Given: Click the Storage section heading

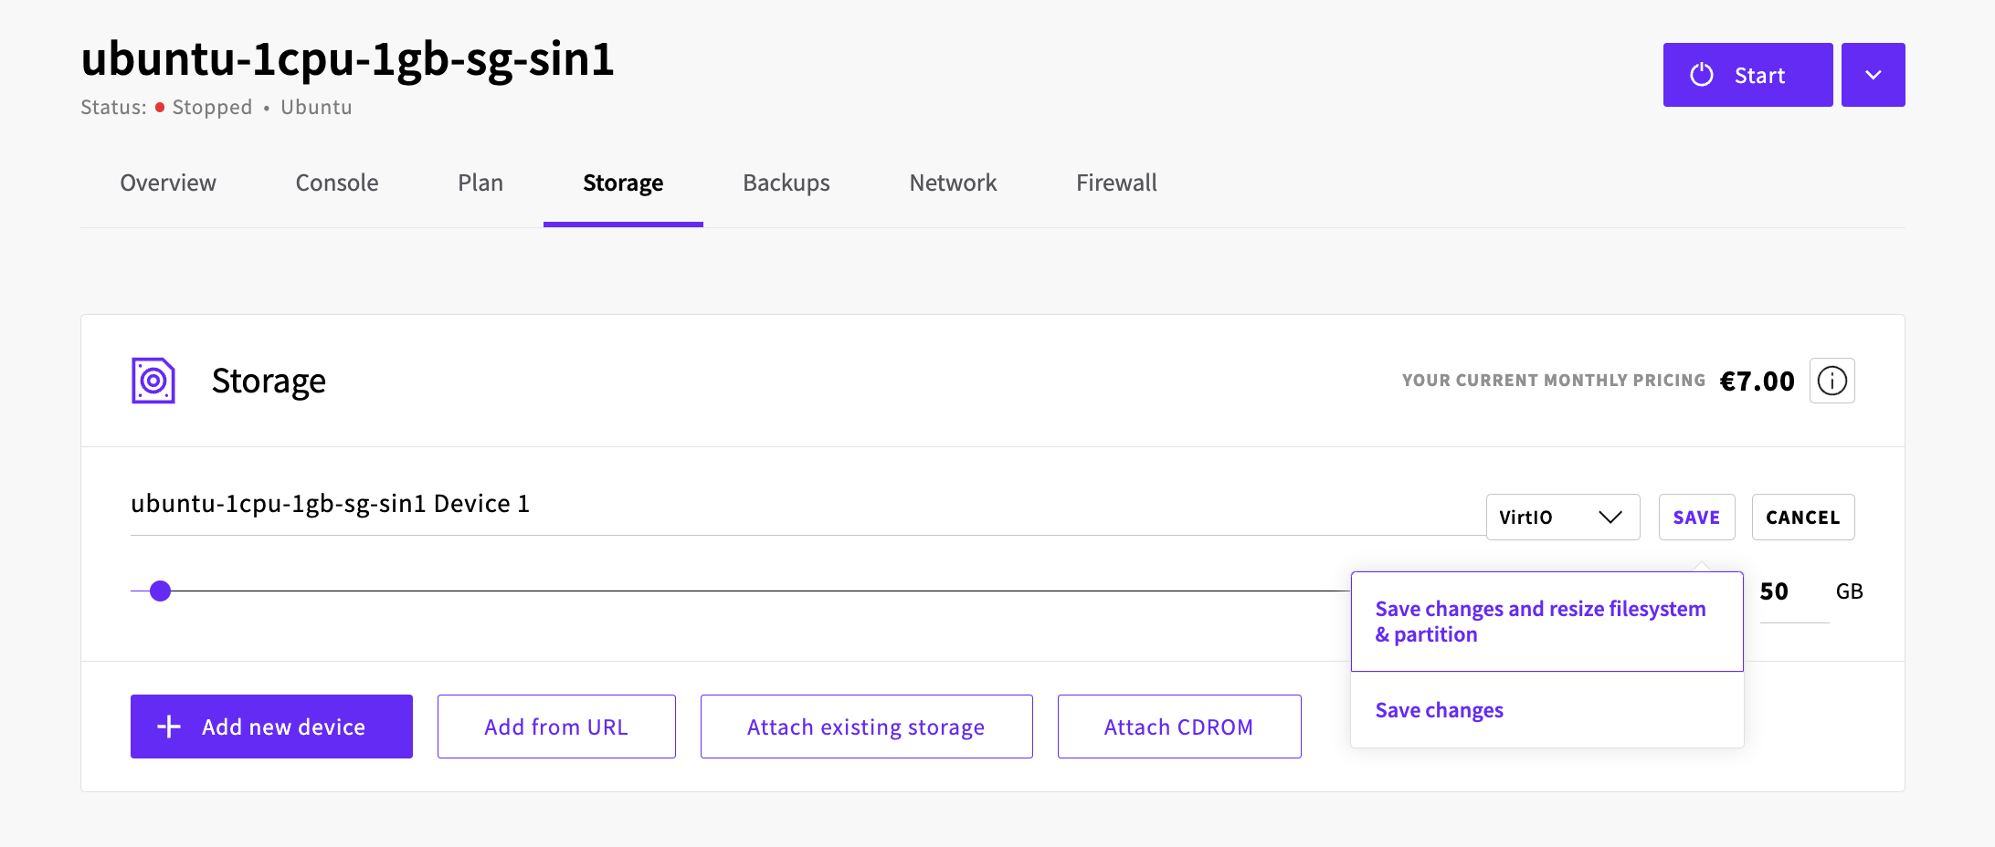Looking at the screenshot, I should coord(269,381).
